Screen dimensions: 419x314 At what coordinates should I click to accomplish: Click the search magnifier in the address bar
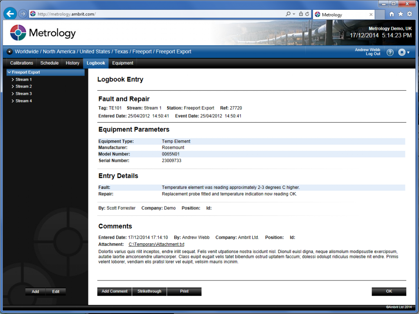tap(289, 13)
